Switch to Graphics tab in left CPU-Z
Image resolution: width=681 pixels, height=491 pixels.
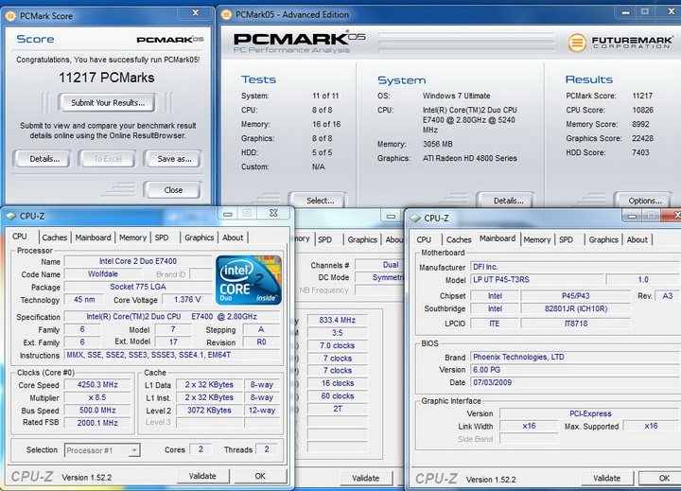click(199, 237)
